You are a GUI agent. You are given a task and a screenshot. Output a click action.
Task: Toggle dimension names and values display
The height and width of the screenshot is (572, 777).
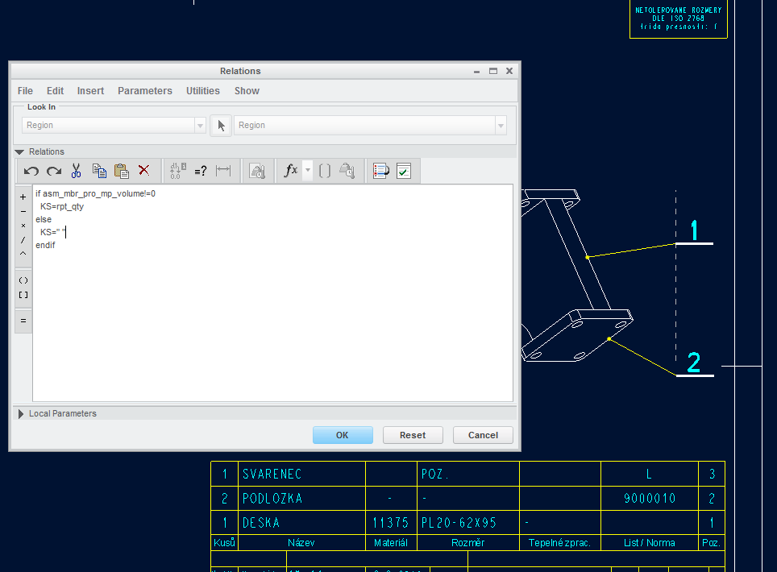(178, 172)
